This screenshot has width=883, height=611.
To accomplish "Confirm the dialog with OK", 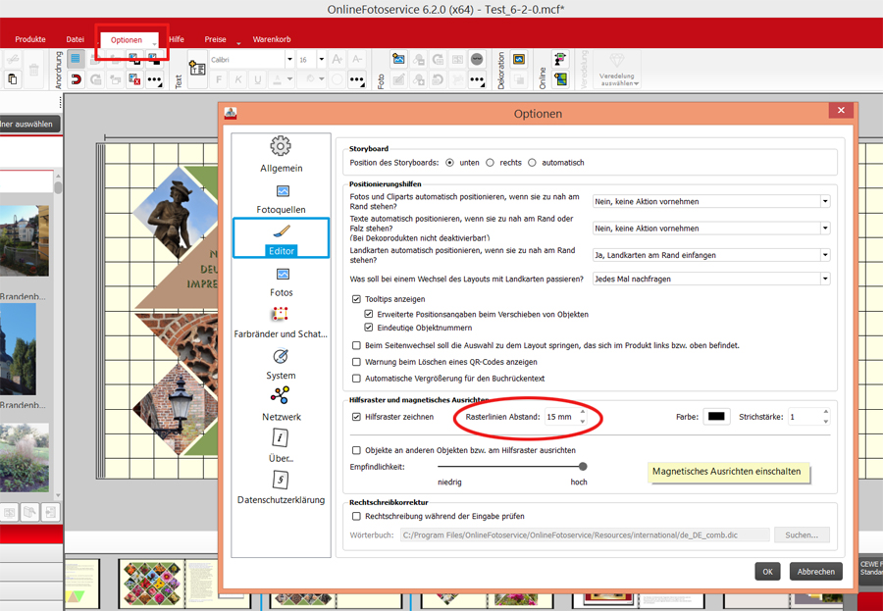I will (767, 572).
